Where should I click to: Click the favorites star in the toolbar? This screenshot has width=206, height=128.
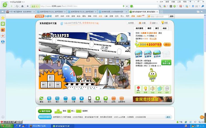[x=28, y=6]
